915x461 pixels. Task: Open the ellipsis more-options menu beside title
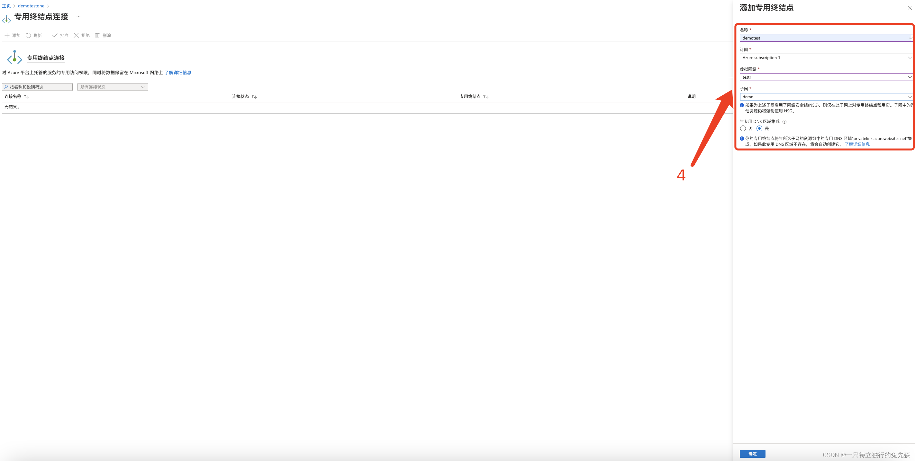[78, 17]
